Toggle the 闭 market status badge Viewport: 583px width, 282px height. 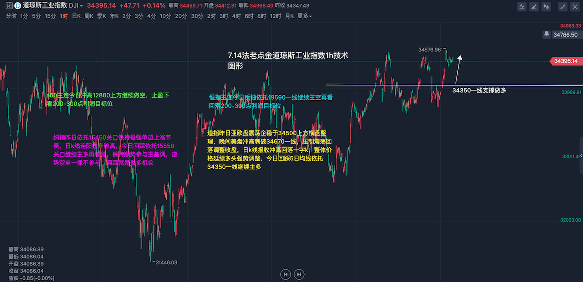pyautogui.click(x=9, y=6)
